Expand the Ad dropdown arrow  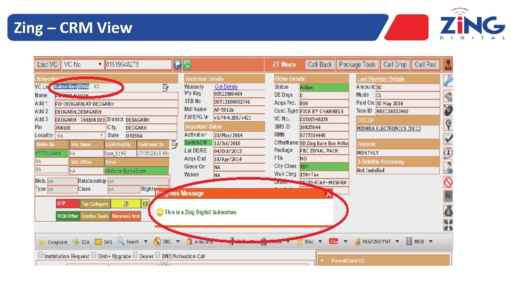point(345,241)
